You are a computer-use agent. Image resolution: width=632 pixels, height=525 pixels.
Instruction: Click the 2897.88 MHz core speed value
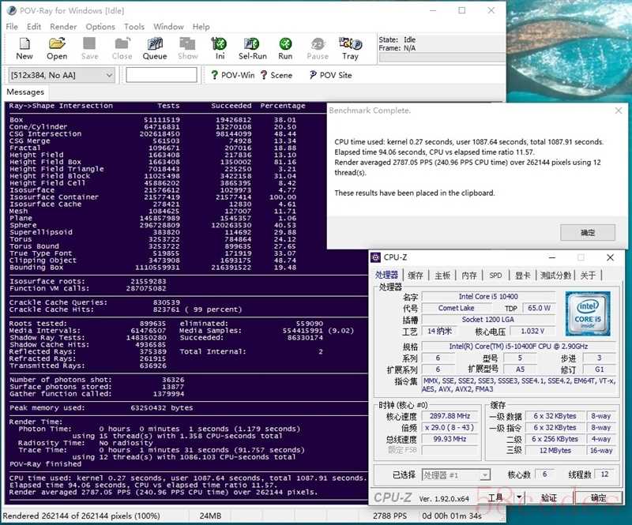tap(450, 416)
